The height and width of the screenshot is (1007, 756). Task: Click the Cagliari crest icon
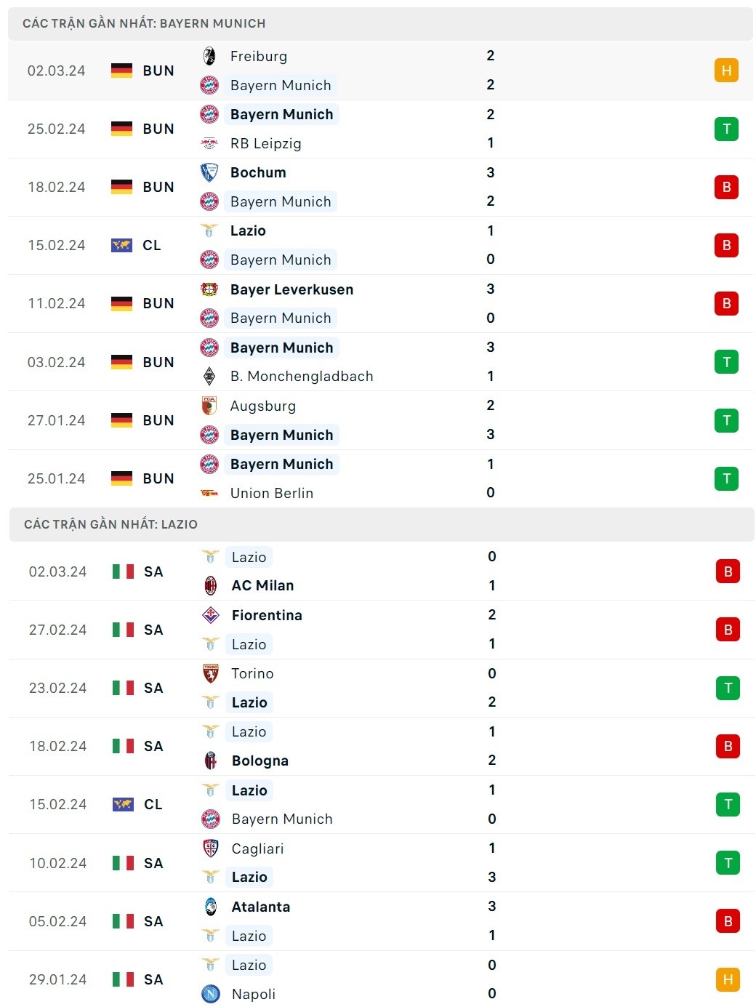click(x=211, y=848)
